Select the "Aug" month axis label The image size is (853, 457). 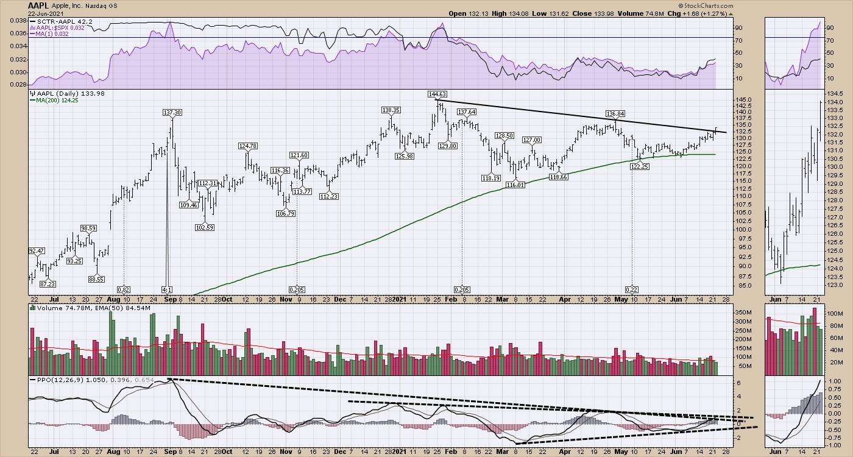(x=114, y=300)
